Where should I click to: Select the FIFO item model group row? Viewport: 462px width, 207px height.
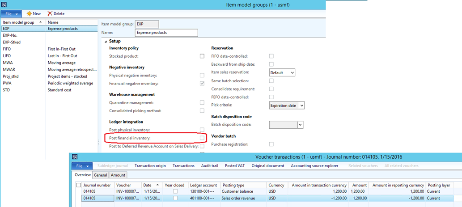pos(7,49)
